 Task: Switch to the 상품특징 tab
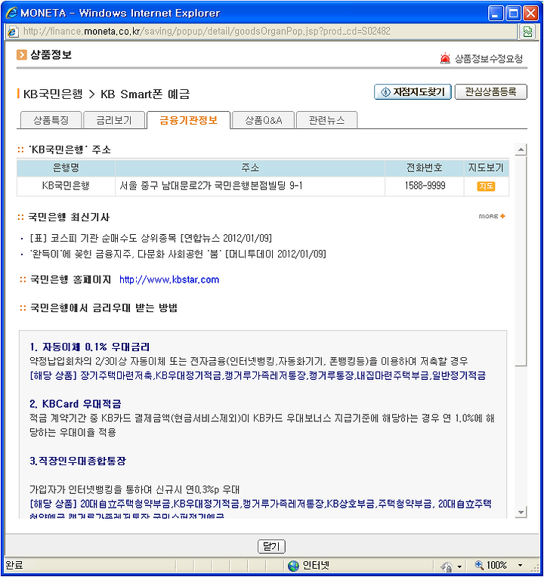(51, 120)
